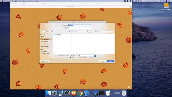The width and height of the screenshot is (172, 97).
Task: Click the Search field in save dialog
Action: 104,32
